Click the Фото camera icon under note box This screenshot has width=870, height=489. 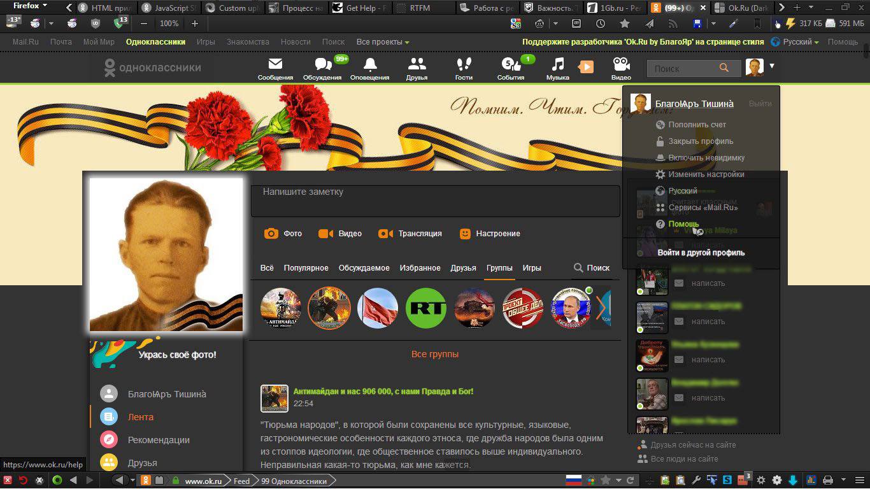tap(271, 234)
